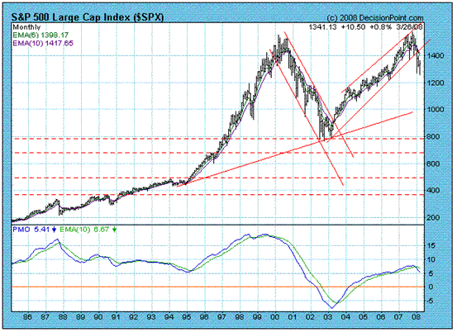This screenshot has width=457, height=332.
Task: Click the 87 year label on x-axis
Action: point(45,317)
